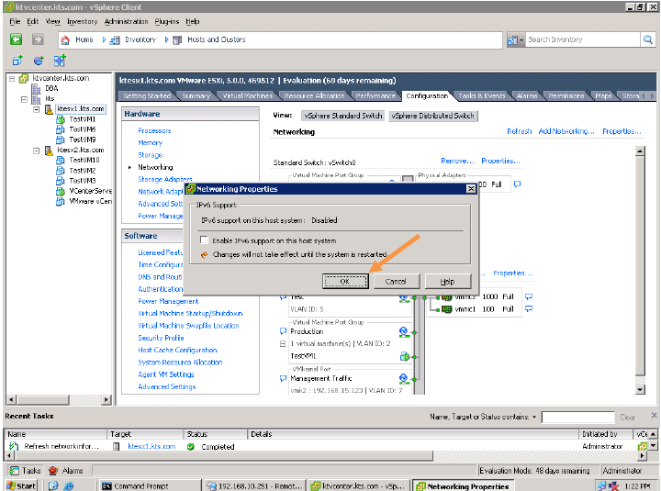Close the Networking Properties dialog
The image size is (661, 491).
click(x=471, y=189)
